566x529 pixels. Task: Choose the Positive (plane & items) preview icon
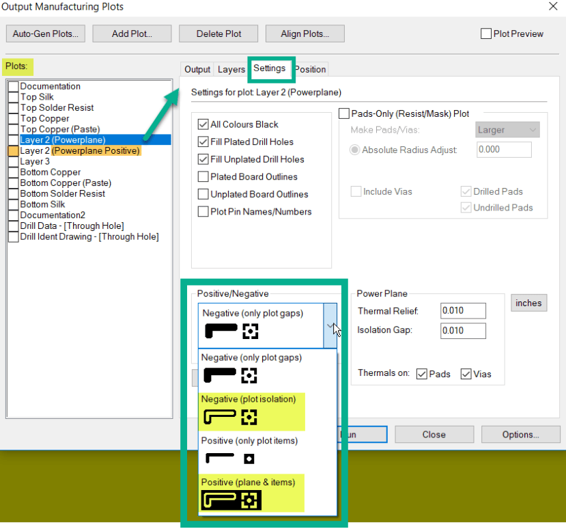(231, 500)
